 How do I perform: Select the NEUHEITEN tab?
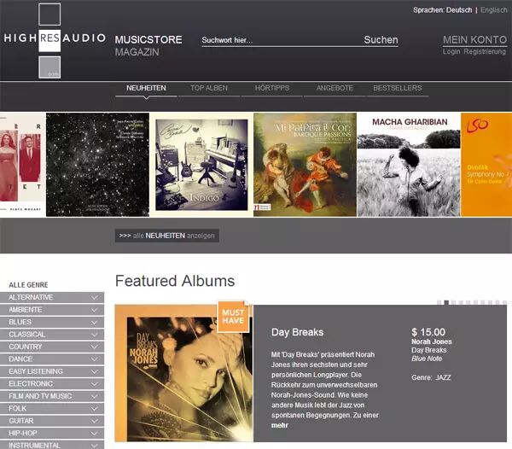[146, 88]
